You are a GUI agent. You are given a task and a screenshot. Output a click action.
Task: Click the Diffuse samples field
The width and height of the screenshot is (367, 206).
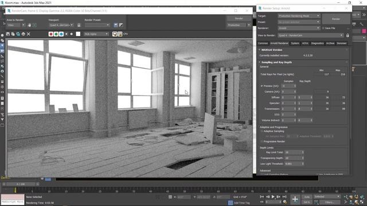tap(289, 97)
